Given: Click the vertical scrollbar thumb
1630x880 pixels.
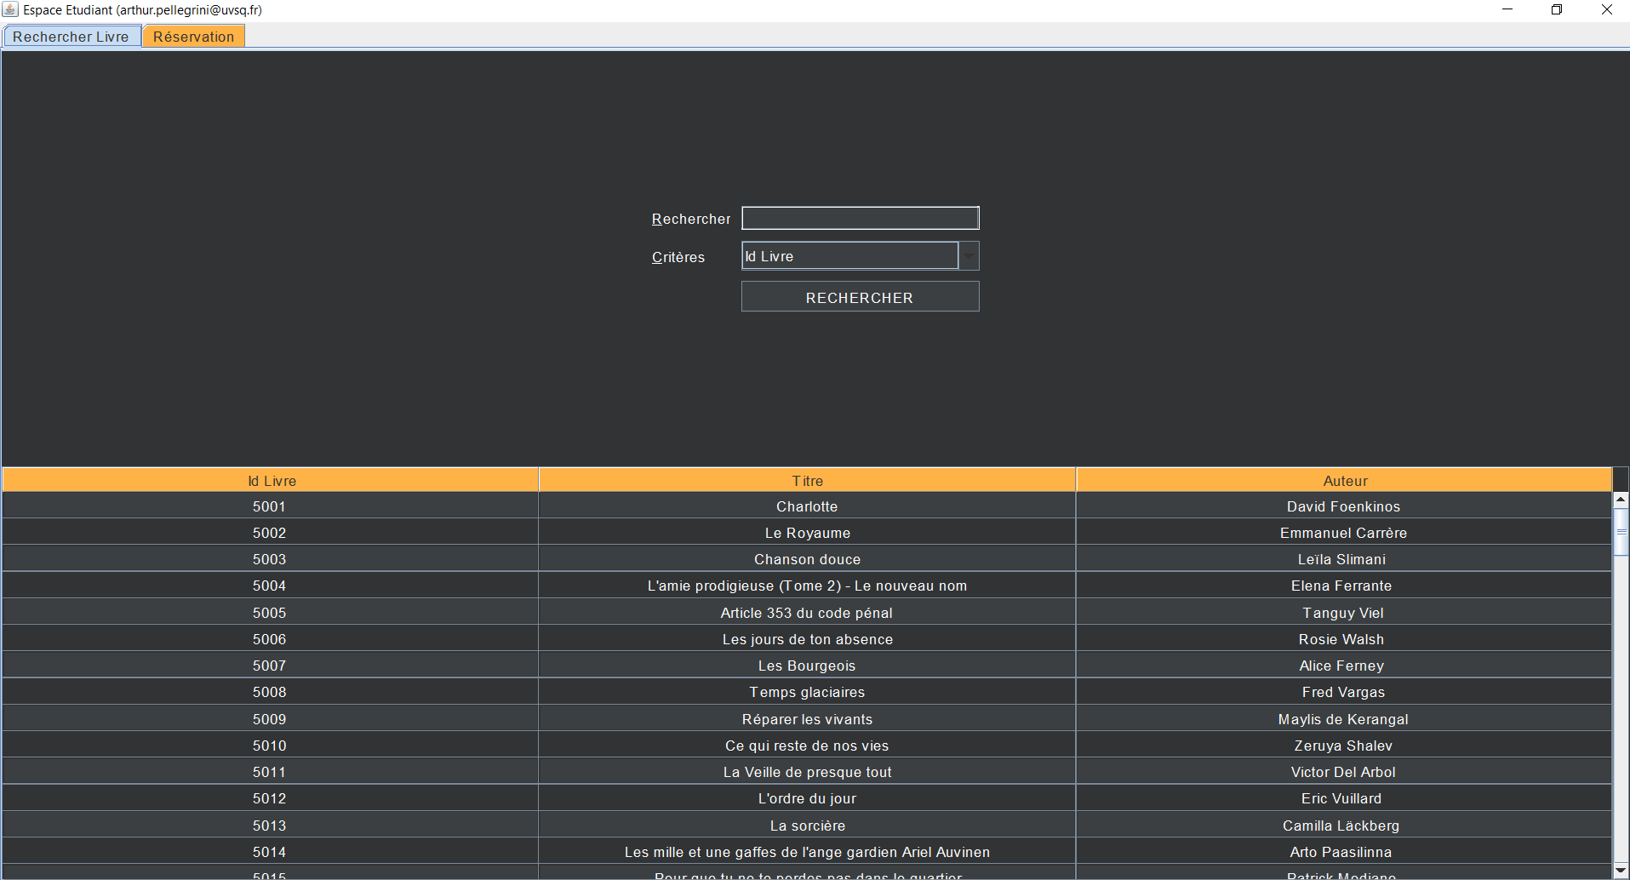Looking at the screenshot, I should [1621, 532].
